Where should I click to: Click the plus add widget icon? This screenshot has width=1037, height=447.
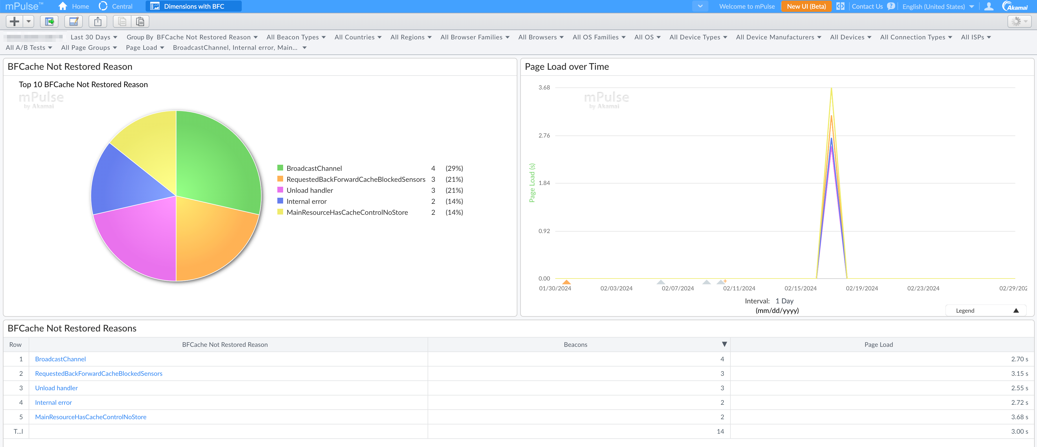point(14,21)
